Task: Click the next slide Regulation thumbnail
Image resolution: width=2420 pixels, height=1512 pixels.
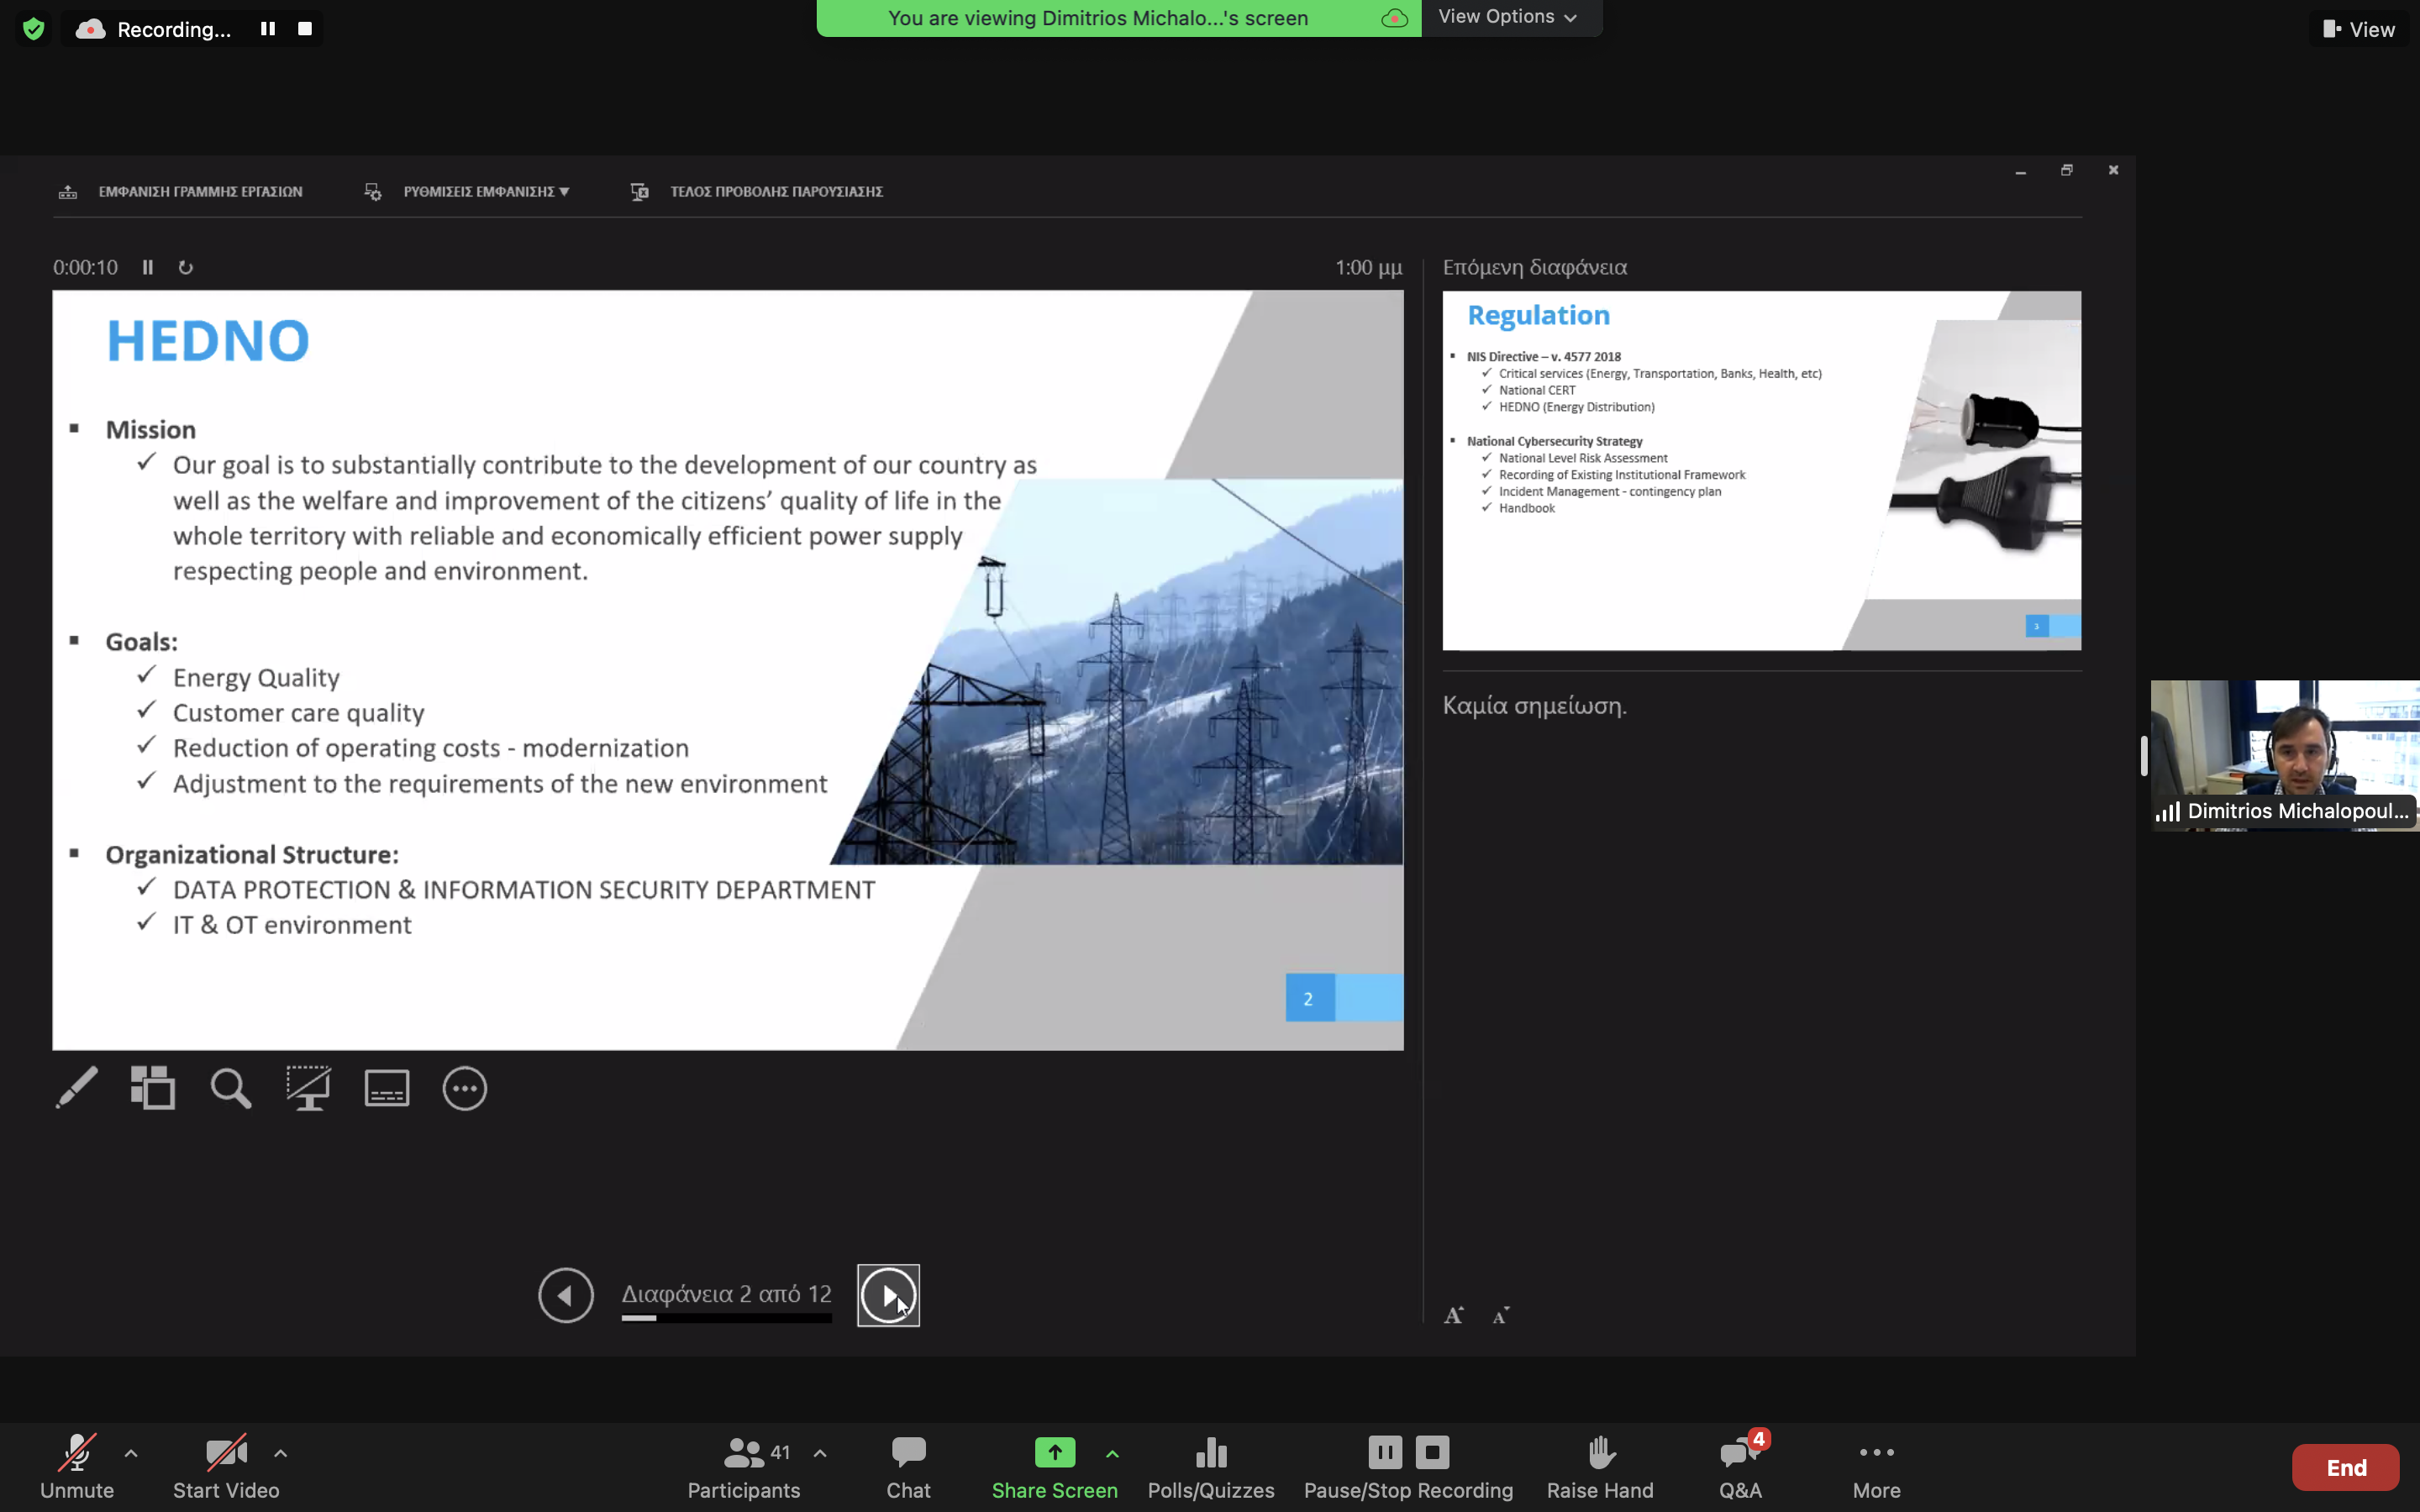Action: tap(1761, 470)
